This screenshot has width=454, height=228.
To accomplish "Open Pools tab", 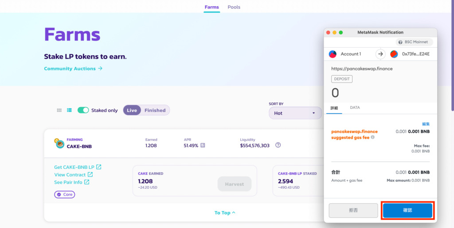I will 234,7.
